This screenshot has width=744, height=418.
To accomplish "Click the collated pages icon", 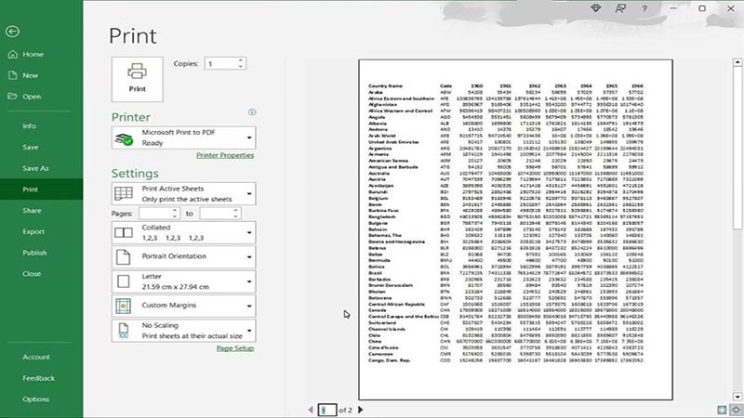I will coord(124,233).
